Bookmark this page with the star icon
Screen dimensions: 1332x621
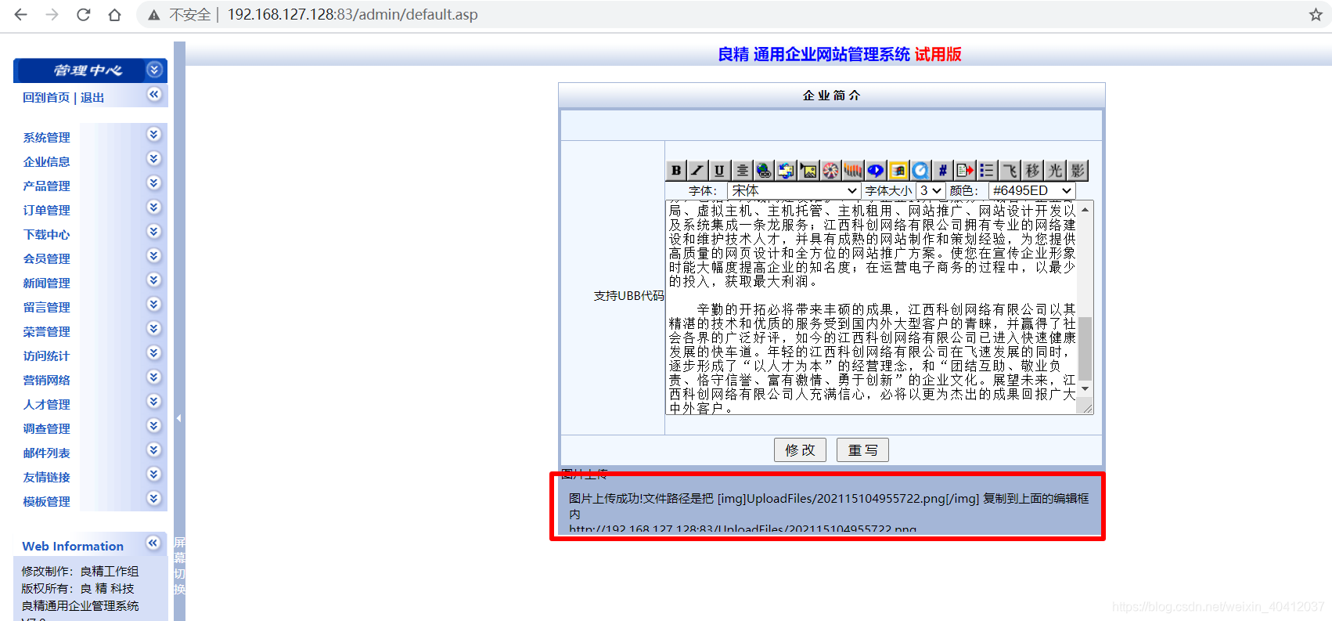(1316, 15)
